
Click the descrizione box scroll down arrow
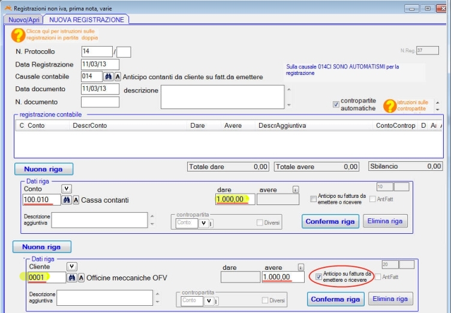tap(289, 105)
